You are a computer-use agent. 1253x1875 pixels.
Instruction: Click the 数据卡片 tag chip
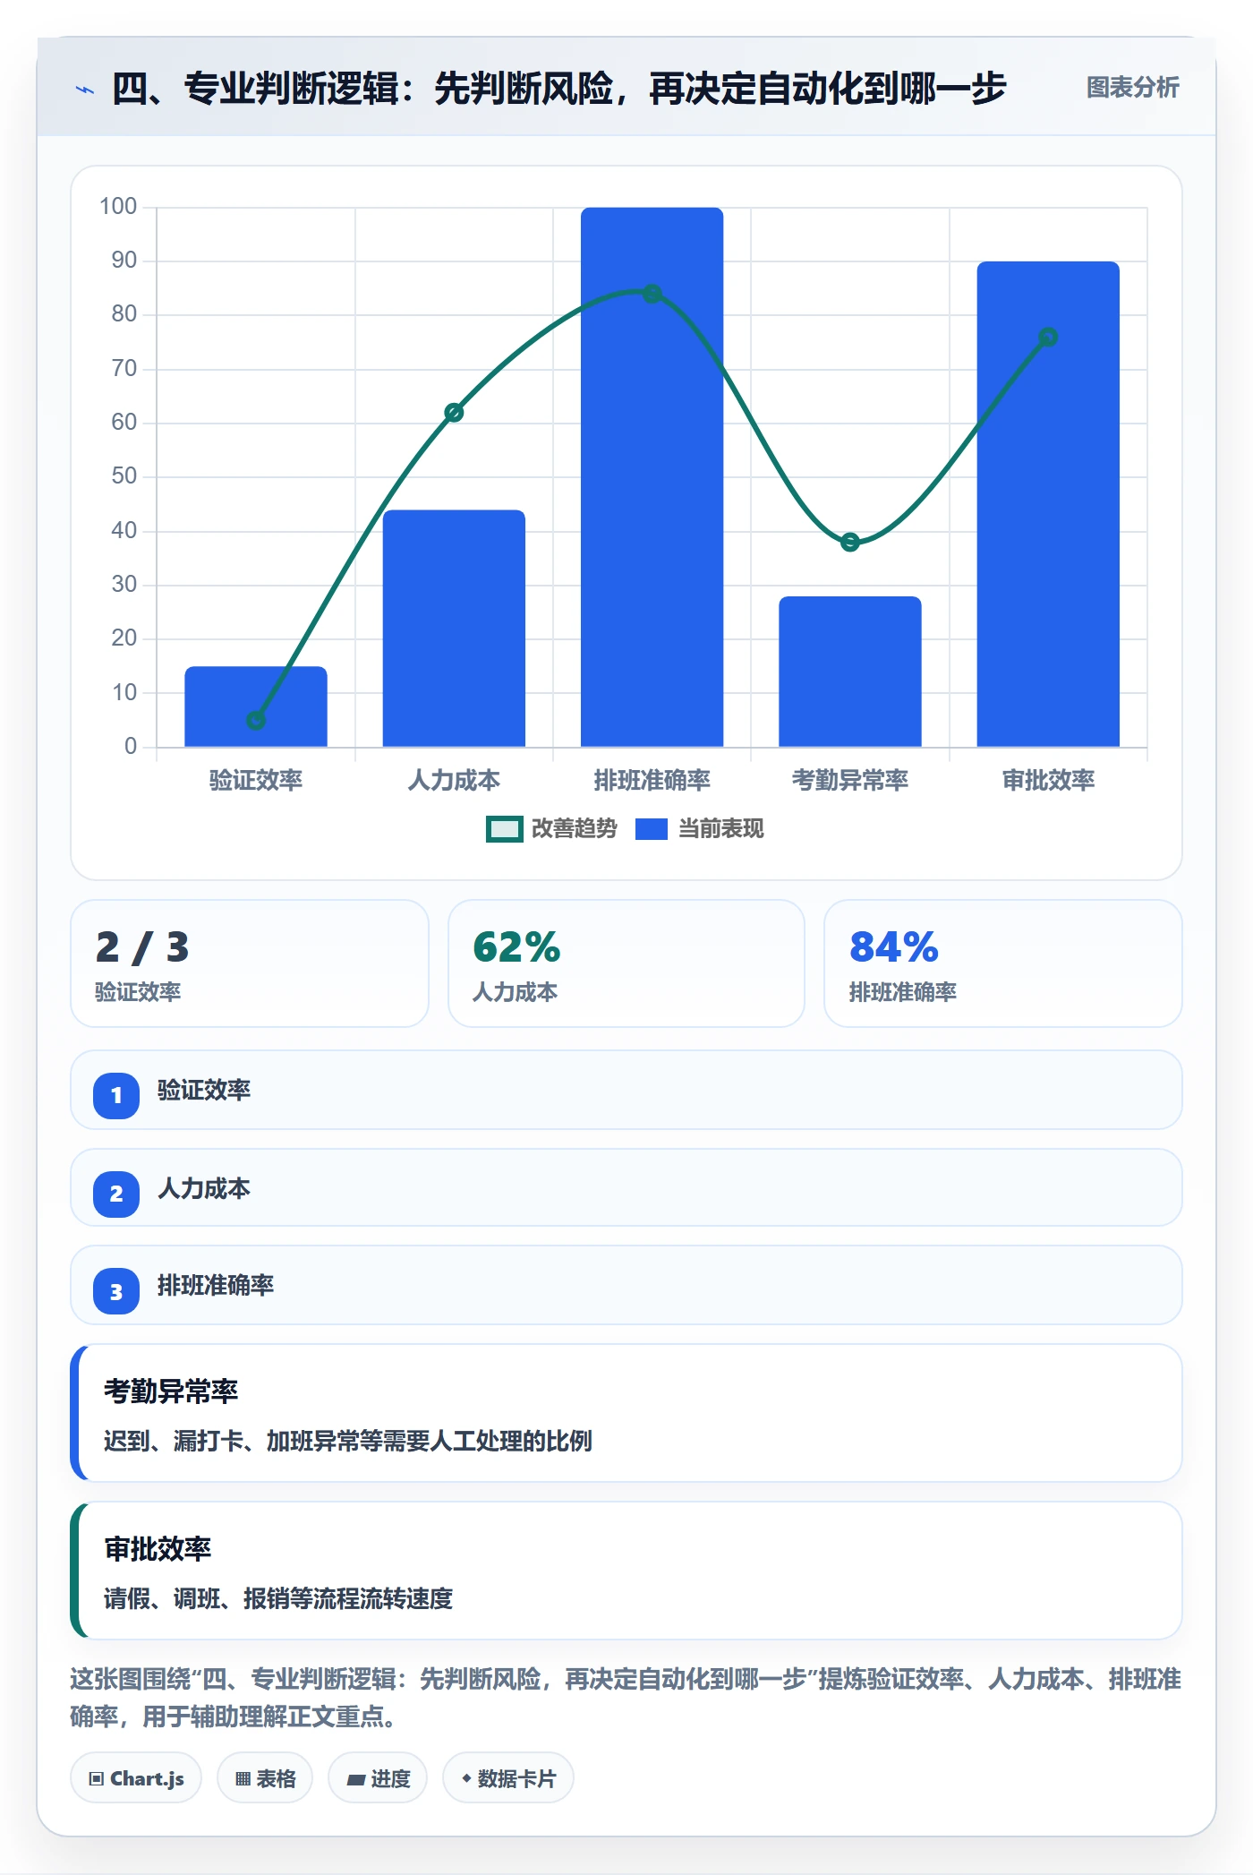point(508,1778)
